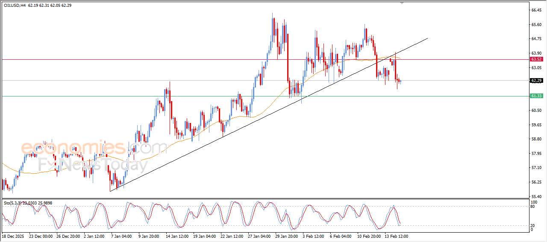Click the OILUSD,H4 symbol label
Screen dimensions: 547x242
point(15,6)
